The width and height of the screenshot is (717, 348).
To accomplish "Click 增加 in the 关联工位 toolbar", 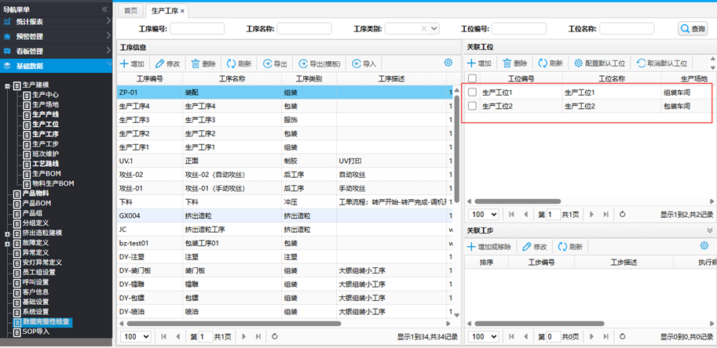I will click(479, 63).
